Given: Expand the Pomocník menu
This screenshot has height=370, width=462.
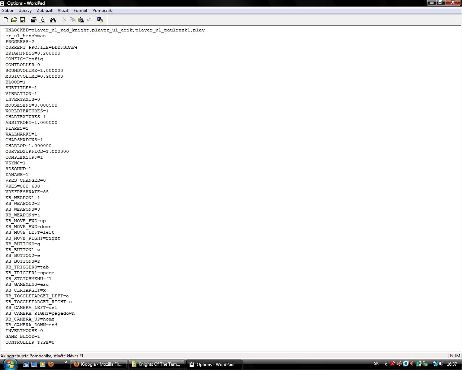Looking at the screenshot, I should click(102, 10).
